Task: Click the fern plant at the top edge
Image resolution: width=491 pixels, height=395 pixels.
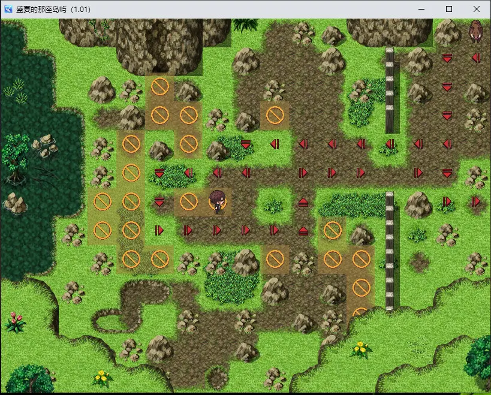Action: point(246,25)
